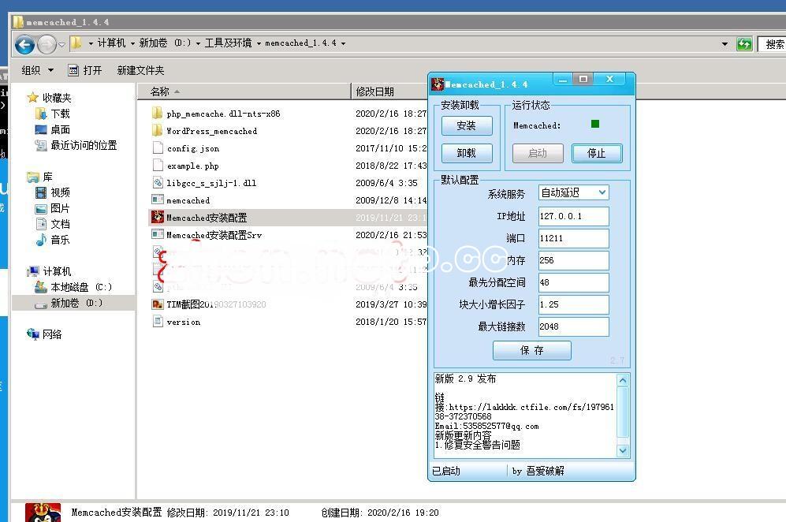Screen dimensions: 786x522
Task: Click the 2018/1/20 15:57 date of version
Action: coord(391,322)
